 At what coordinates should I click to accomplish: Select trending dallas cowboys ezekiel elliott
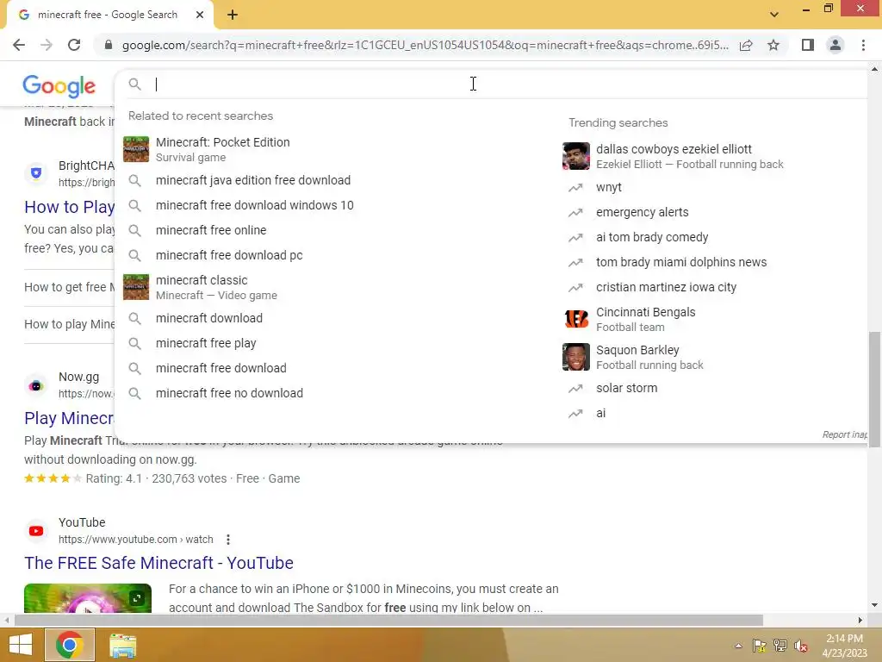point(711,156)
